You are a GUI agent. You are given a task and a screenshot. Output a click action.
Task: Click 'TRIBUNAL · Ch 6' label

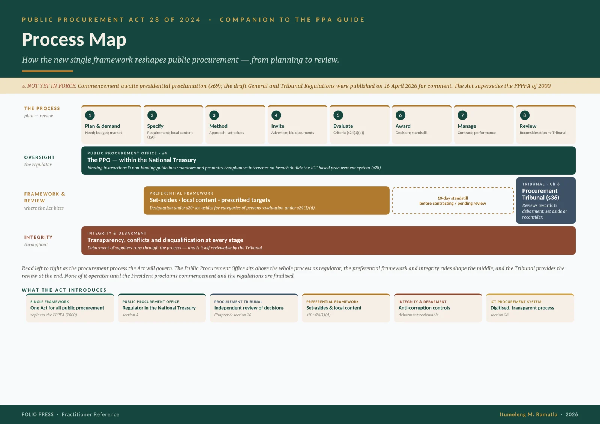click(541, 184)
